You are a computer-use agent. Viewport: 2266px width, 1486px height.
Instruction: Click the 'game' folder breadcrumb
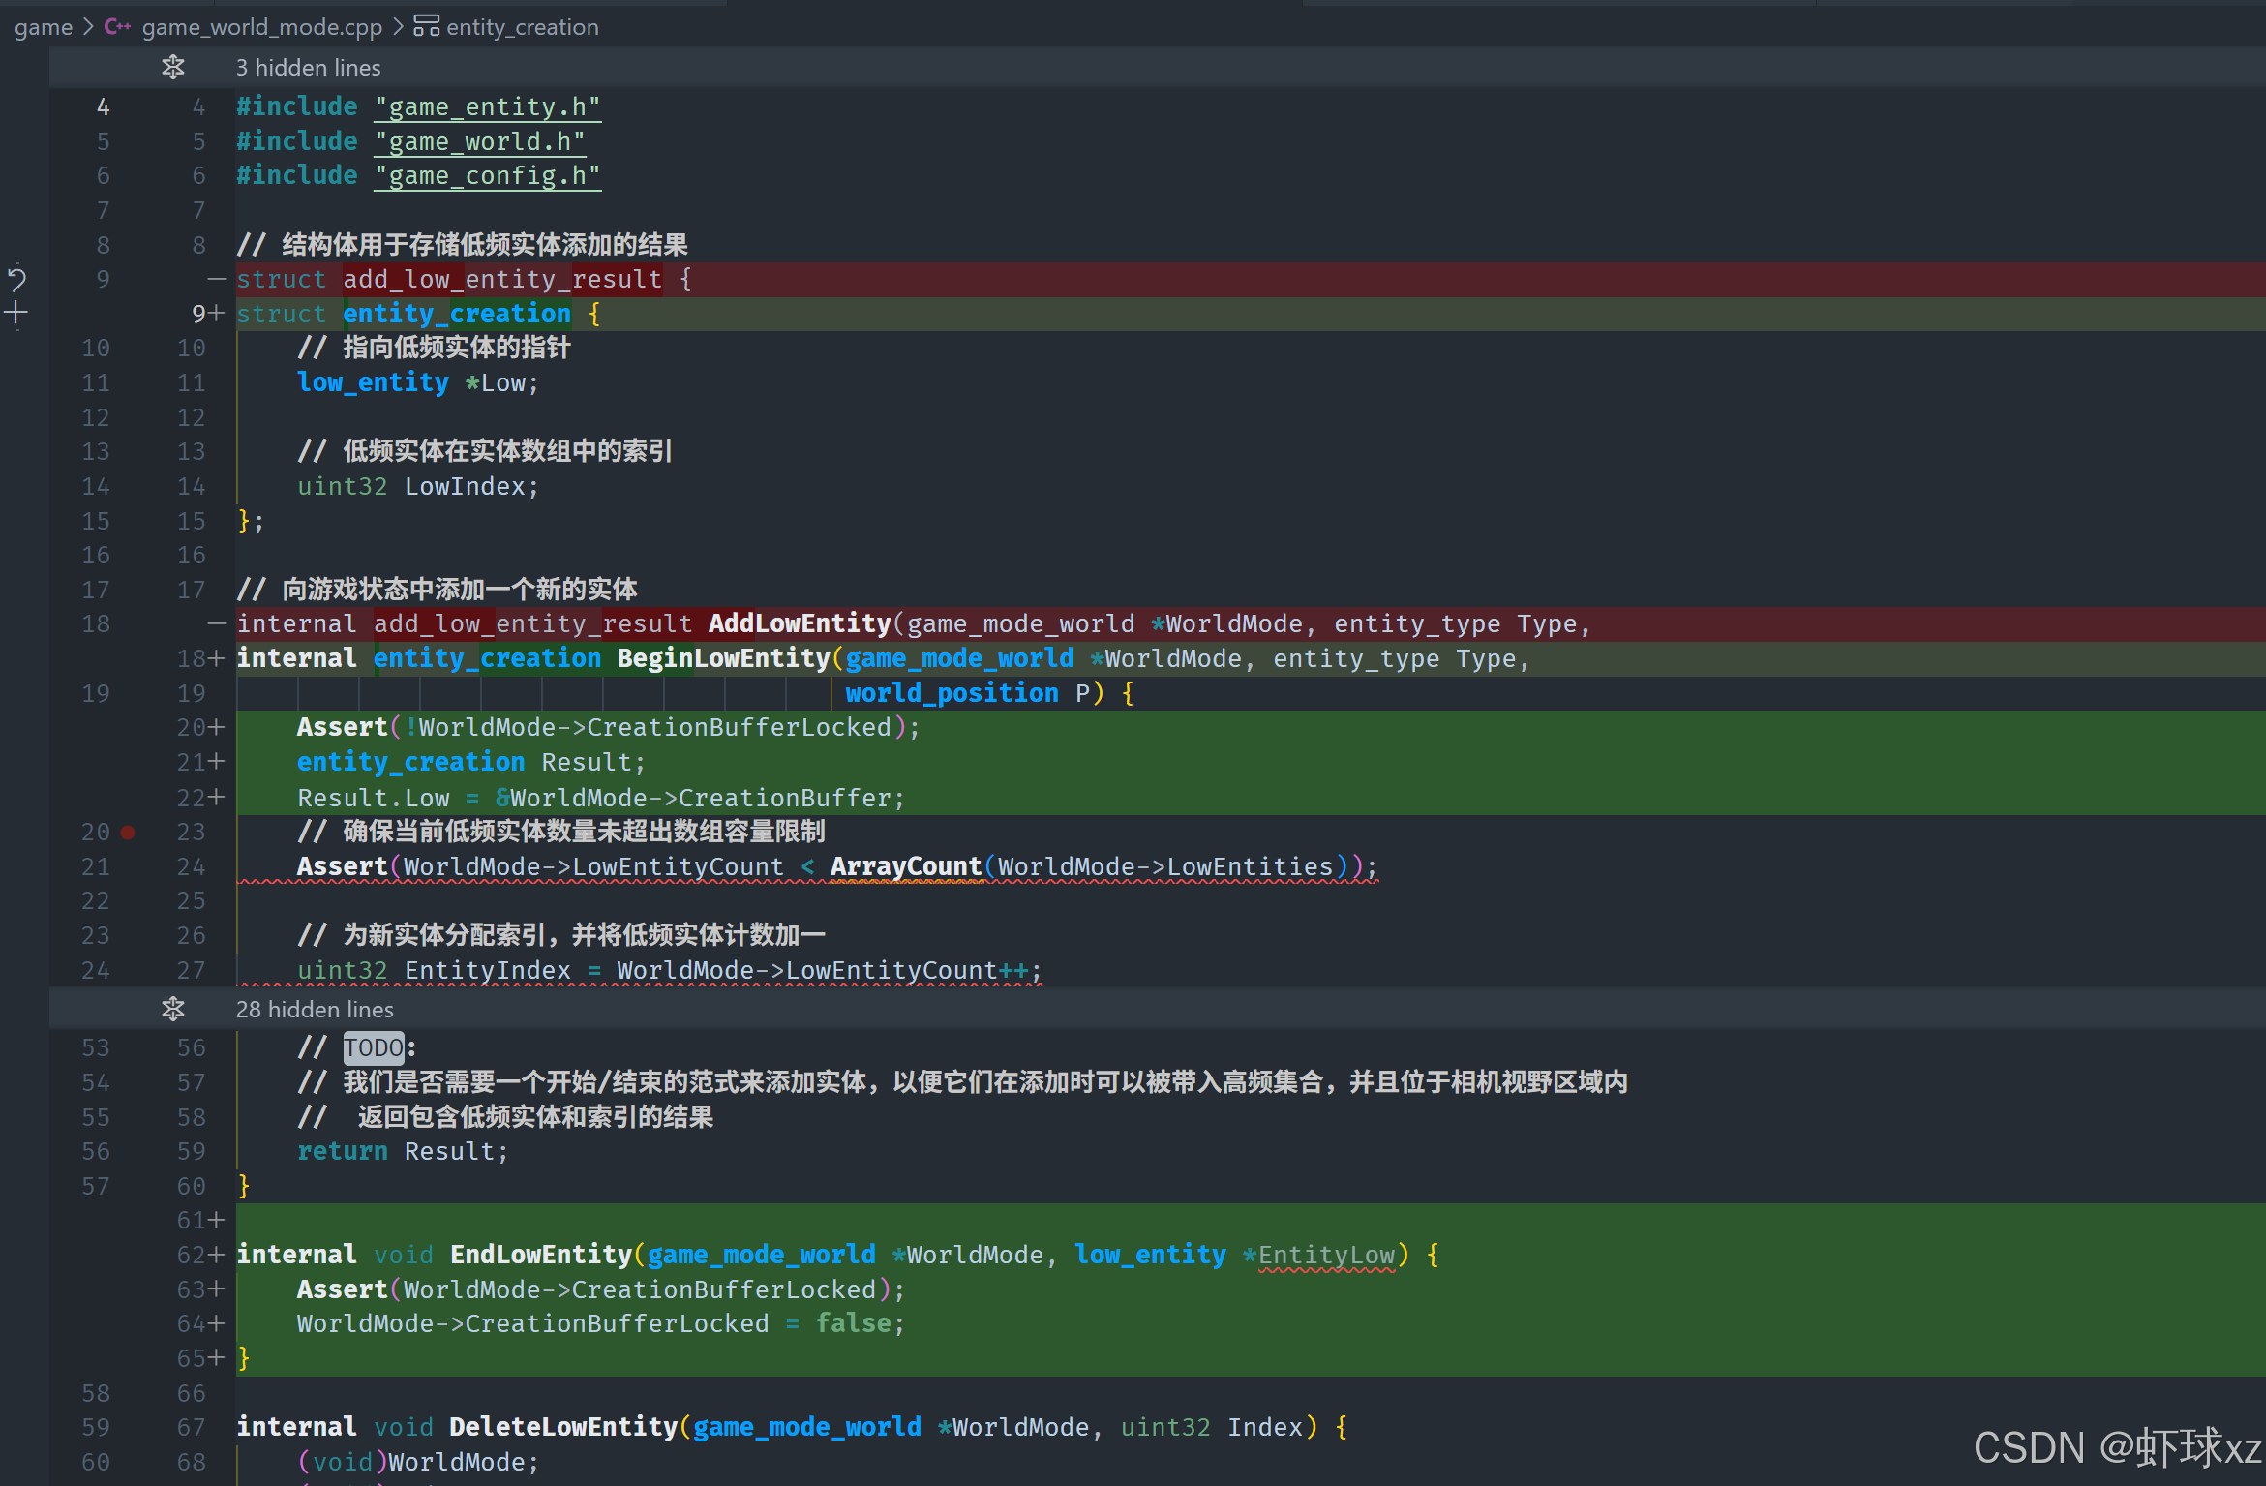[44, 27]
